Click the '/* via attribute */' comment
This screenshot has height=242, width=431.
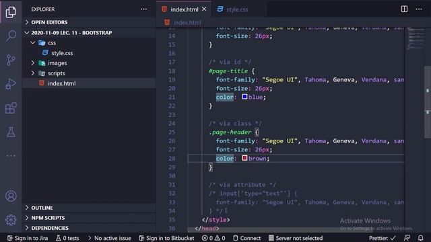(x=242, y=185)
